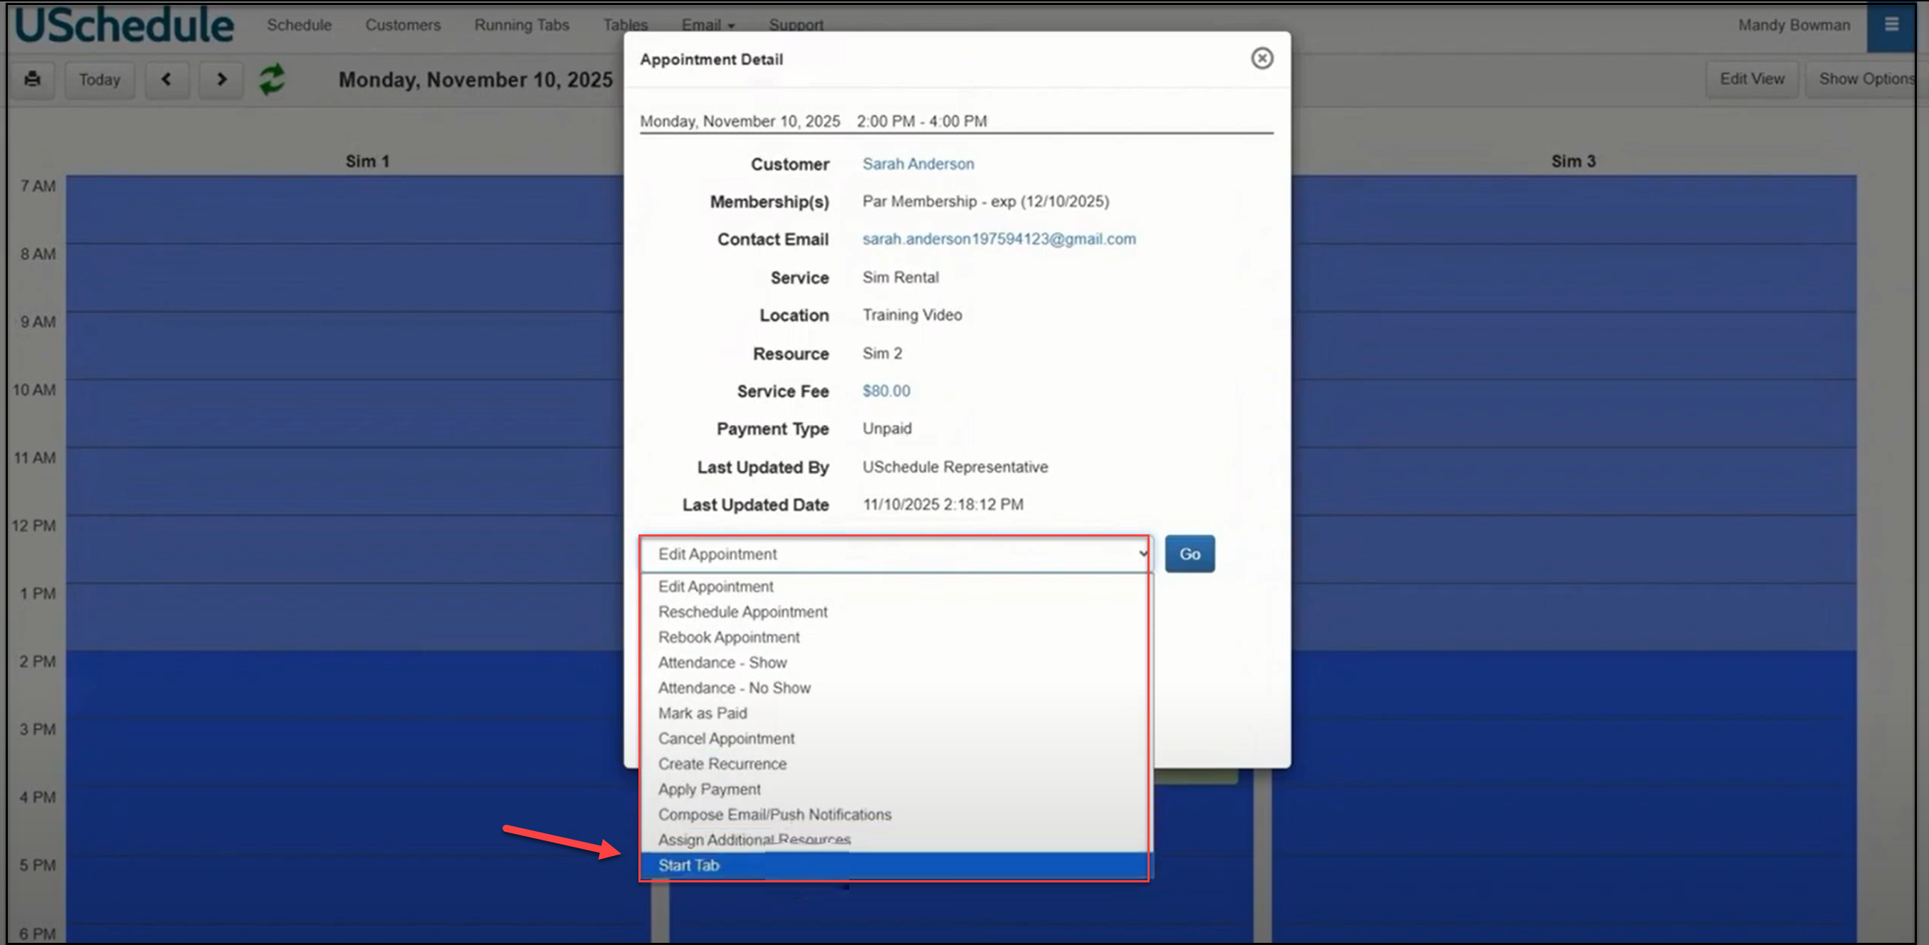1929x945 pixels.
Task: Go to next day arrow
Action: (x=221, y=78)
